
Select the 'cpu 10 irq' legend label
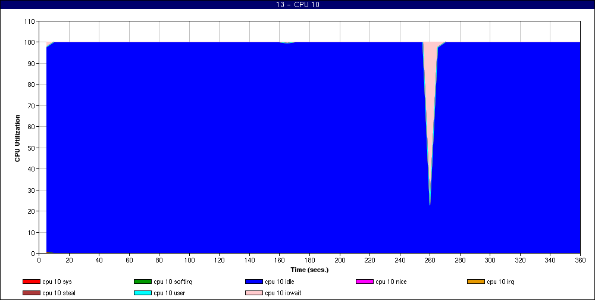click(x=500, y=282)
